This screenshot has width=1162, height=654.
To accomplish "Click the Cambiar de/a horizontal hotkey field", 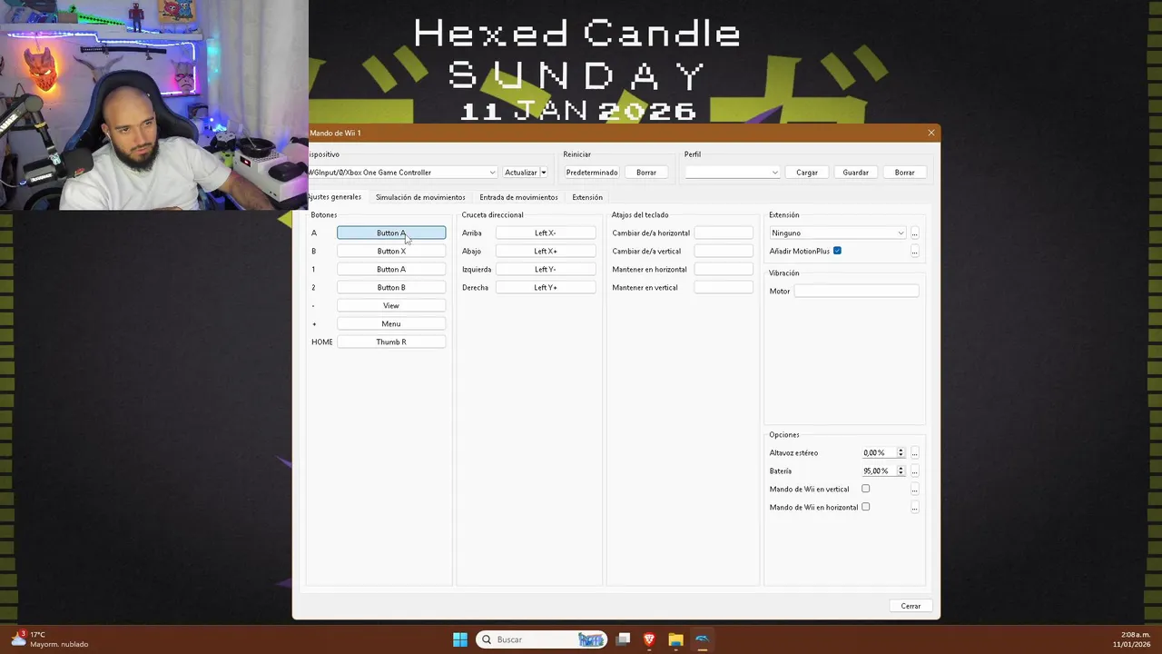I will tap(724, 233).
